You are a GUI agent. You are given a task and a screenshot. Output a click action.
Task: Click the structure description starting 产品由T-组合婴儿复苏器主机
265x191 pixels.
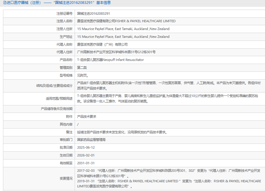(x=169, y=86)
